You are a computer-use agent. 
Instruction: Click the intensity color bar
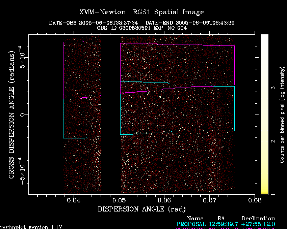pyautogui.click(x=264, y=115)
